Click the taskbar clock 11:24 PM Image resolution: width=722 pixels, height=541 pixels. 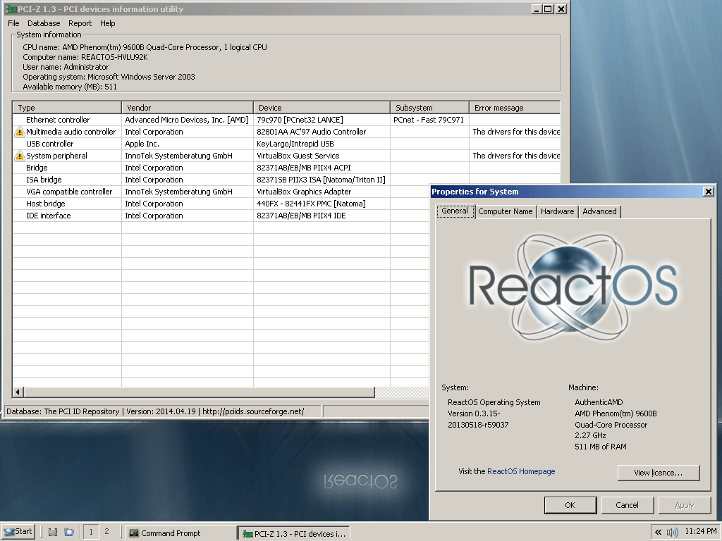click(x=701, y=531)
